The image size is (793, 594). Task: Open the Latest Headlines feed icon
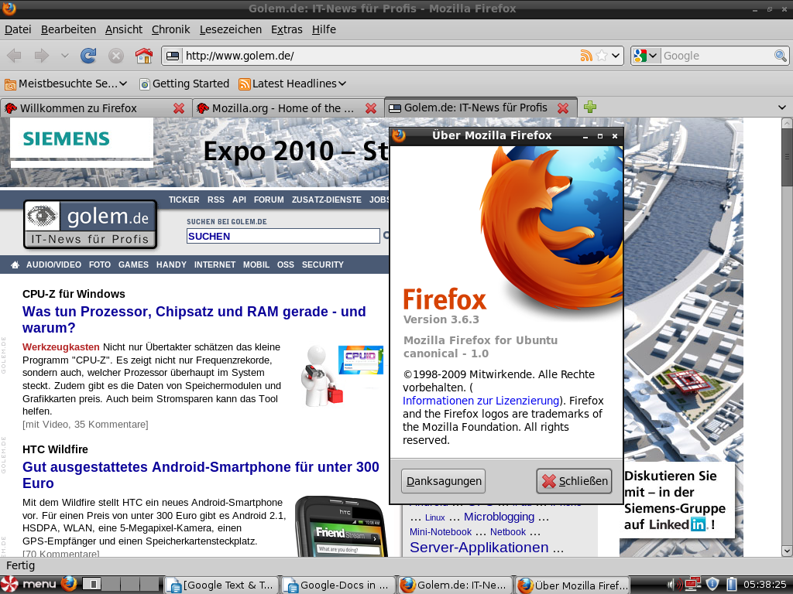(245, 84)
